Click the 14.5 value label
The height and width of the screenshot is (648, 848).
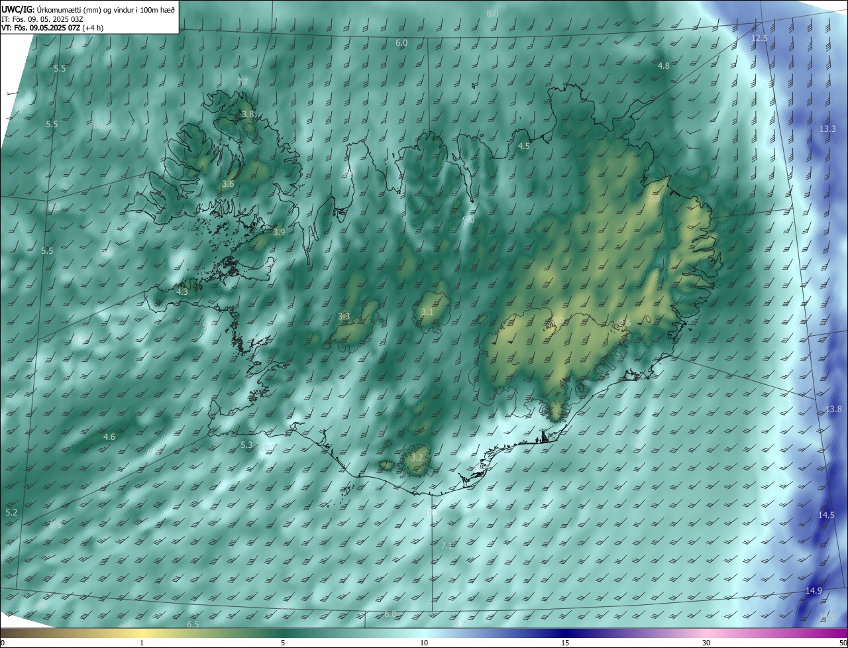coord(826,515)
